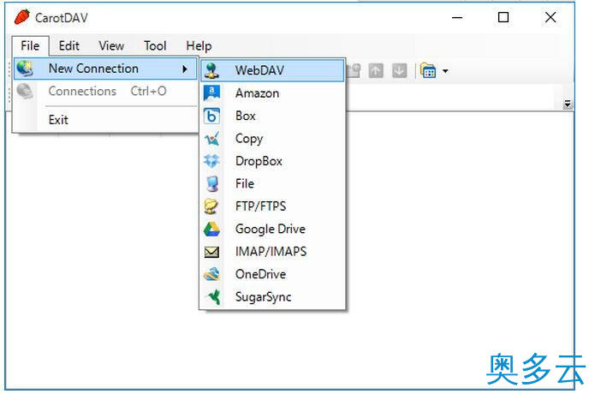This screenshot has width=595, height=394.
Task: Select Box connection type
Action: coord(272,116)
